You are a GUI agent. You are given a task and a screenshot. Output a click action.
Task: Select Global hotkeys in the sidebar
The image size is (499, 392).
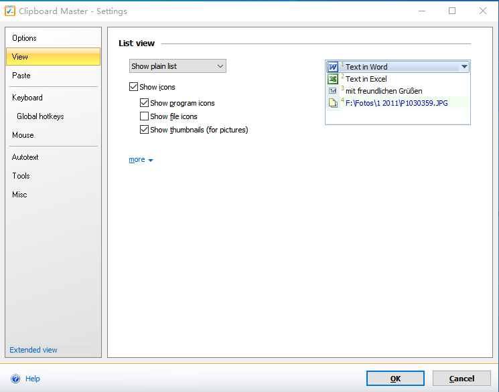pyautogui.click(x=40, y=116)
